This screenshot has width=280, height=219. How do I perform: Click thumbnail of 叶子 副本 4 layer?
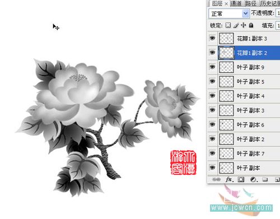[226, 96]
